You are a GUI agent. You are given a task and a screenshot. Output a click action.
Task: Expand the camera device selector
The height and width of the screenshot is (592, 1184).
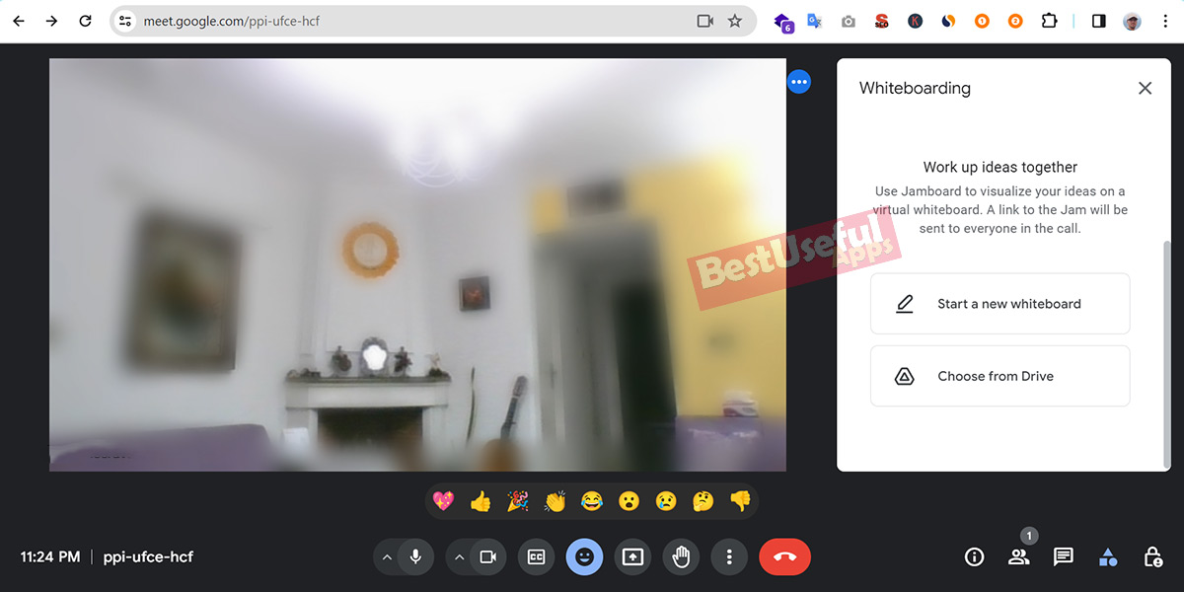click(x=459, y=556)
